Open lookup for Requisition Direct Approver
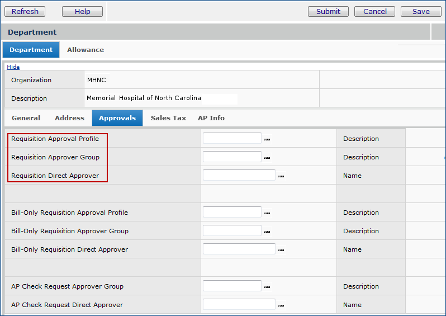The width and height of the screenshot is (446, 316). pyautogui.click(x=281, y=176)
